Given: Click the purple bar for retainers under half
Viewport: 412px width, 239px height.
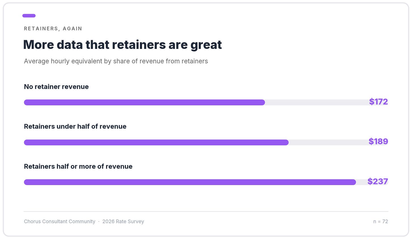Looking at the screenshot, I should (156, 142).
